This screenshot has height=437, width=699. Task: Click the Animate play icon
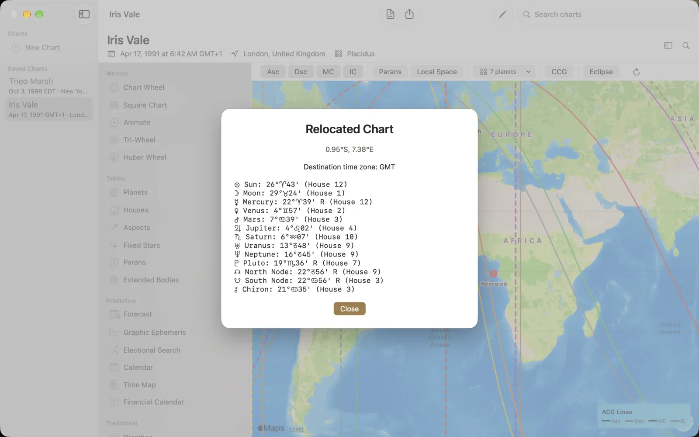114,122
